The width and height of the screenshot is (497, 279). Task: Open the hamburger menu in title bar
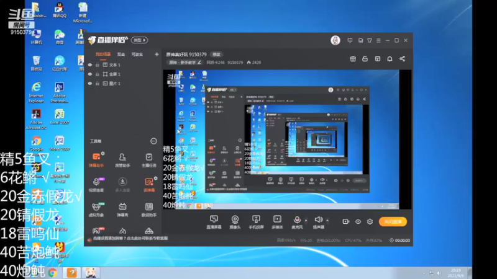(378, 40)
